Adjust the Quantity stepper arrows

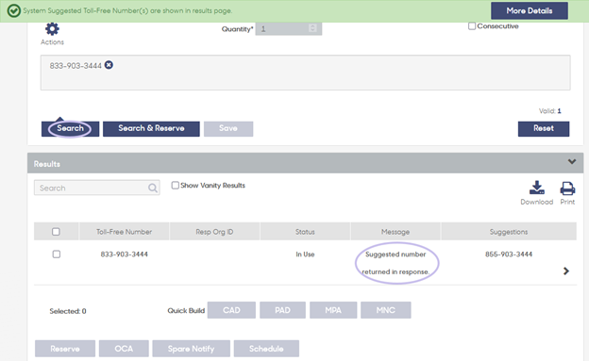[312, 28]
